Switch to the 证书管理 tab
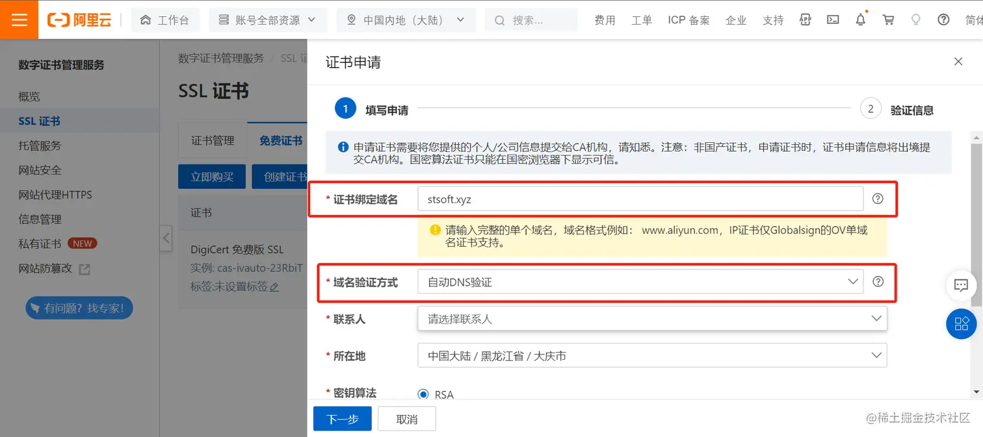 tap(213, 140)
